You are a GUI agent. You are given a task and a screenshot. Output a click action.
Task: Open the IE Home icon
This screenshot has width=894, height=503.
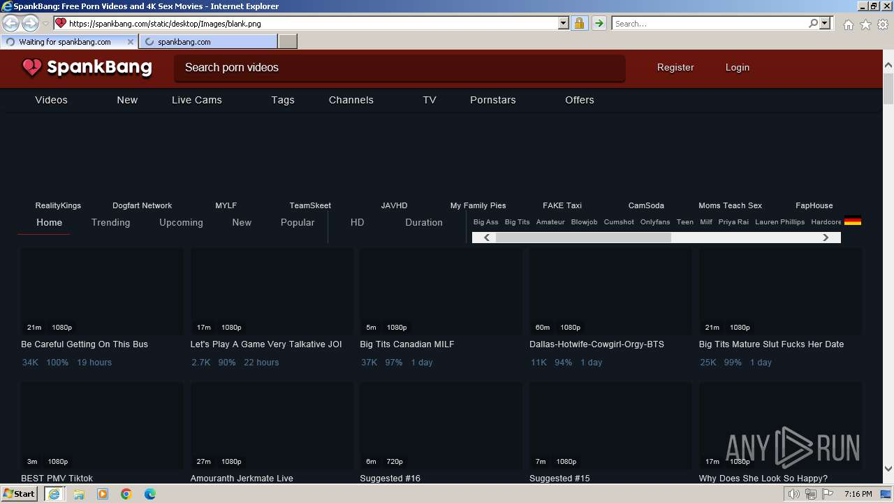click(849, 24)
